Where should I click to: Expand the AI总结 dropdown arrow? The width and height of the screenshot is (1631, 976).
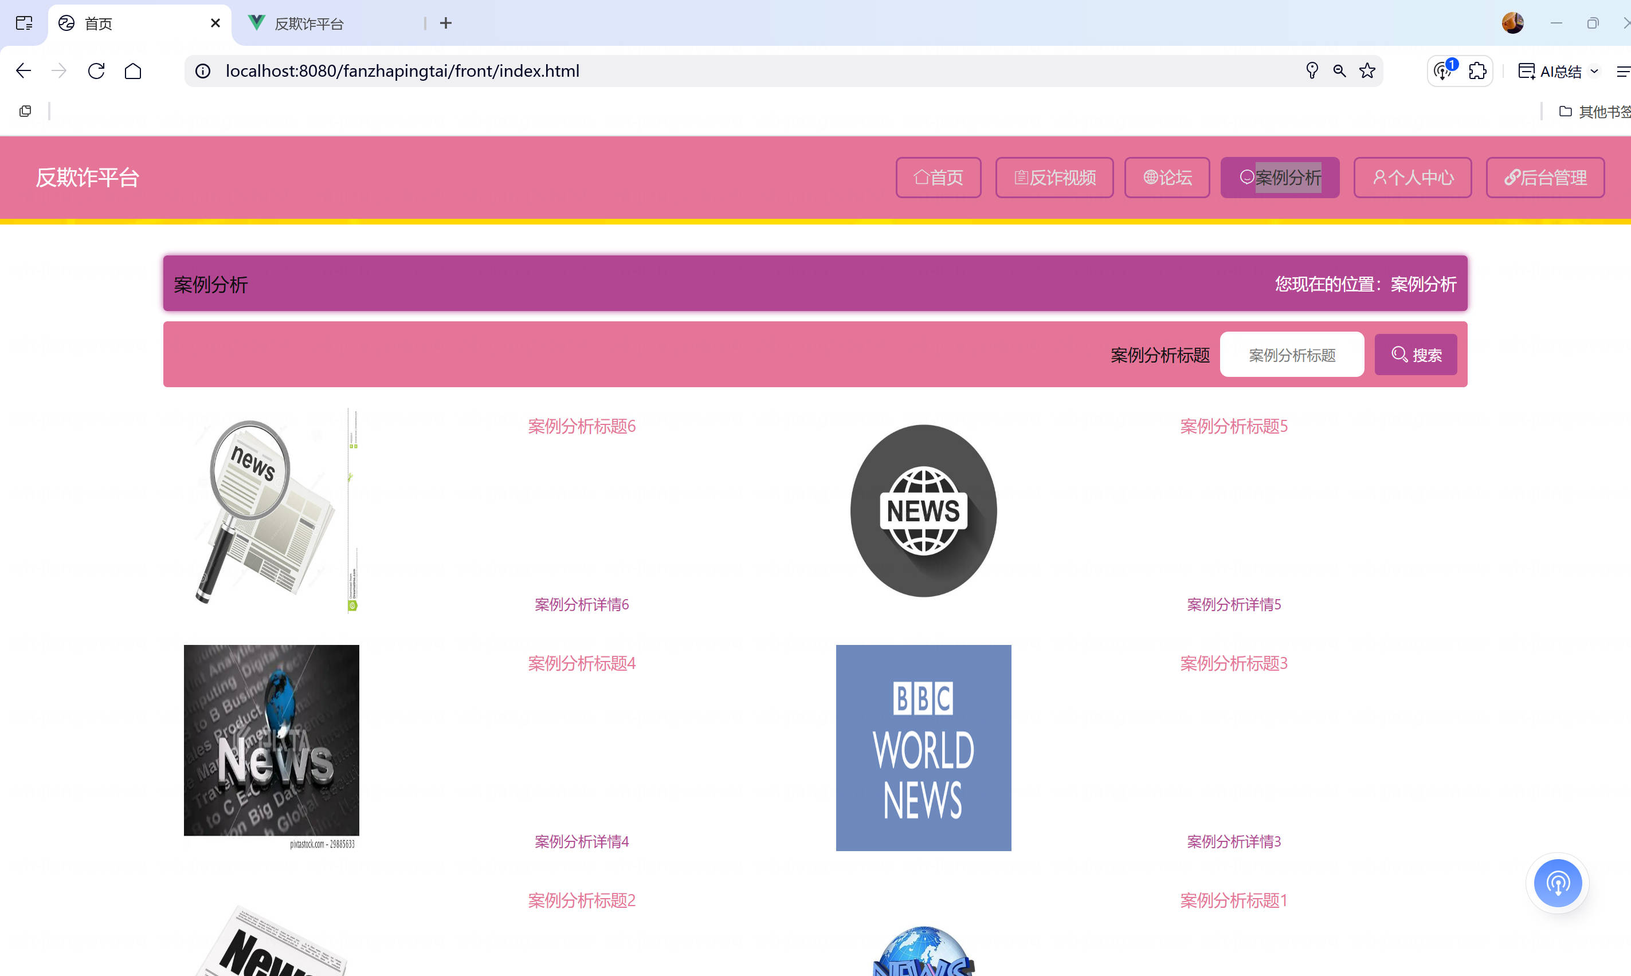pyautogui.click(x=1594, y=71)
